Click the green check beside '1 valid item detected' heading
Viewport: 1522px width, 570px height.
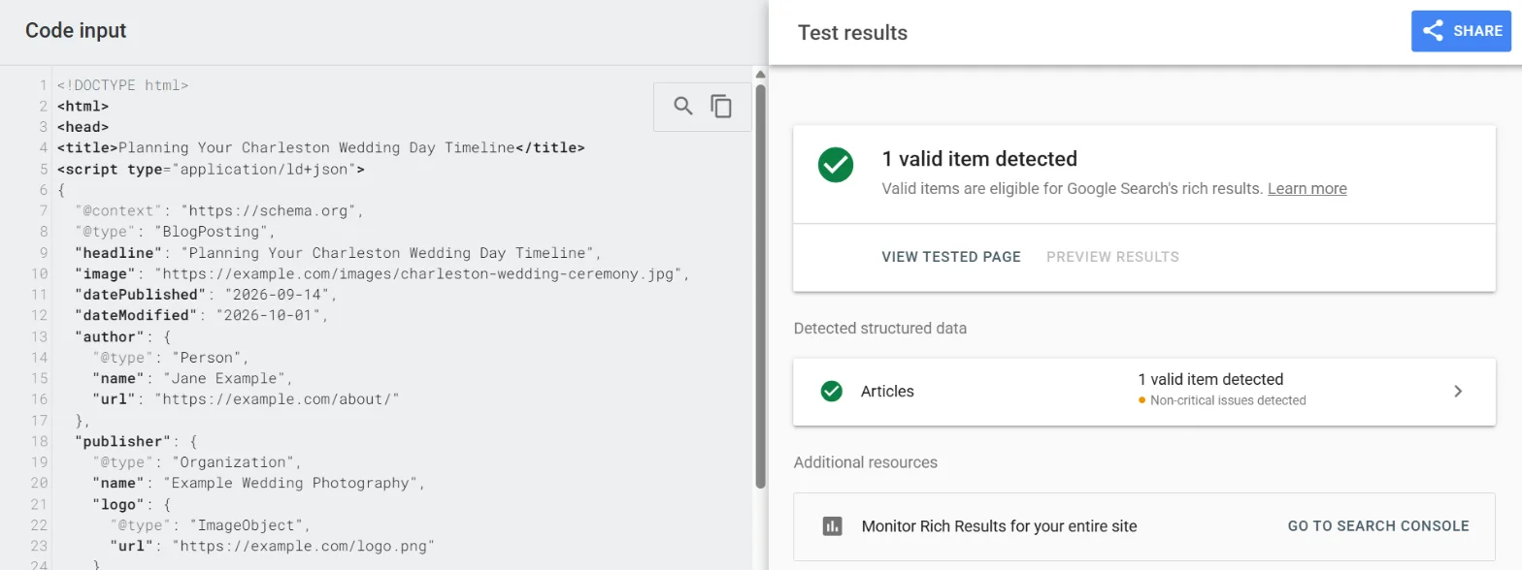tap(836, 165)
